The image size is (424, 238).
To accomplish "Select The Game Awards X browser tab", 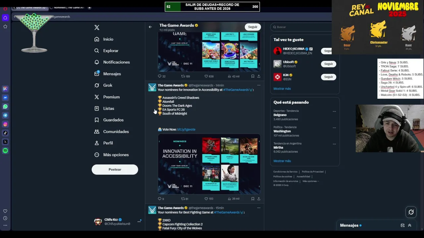I will (30, 8).
